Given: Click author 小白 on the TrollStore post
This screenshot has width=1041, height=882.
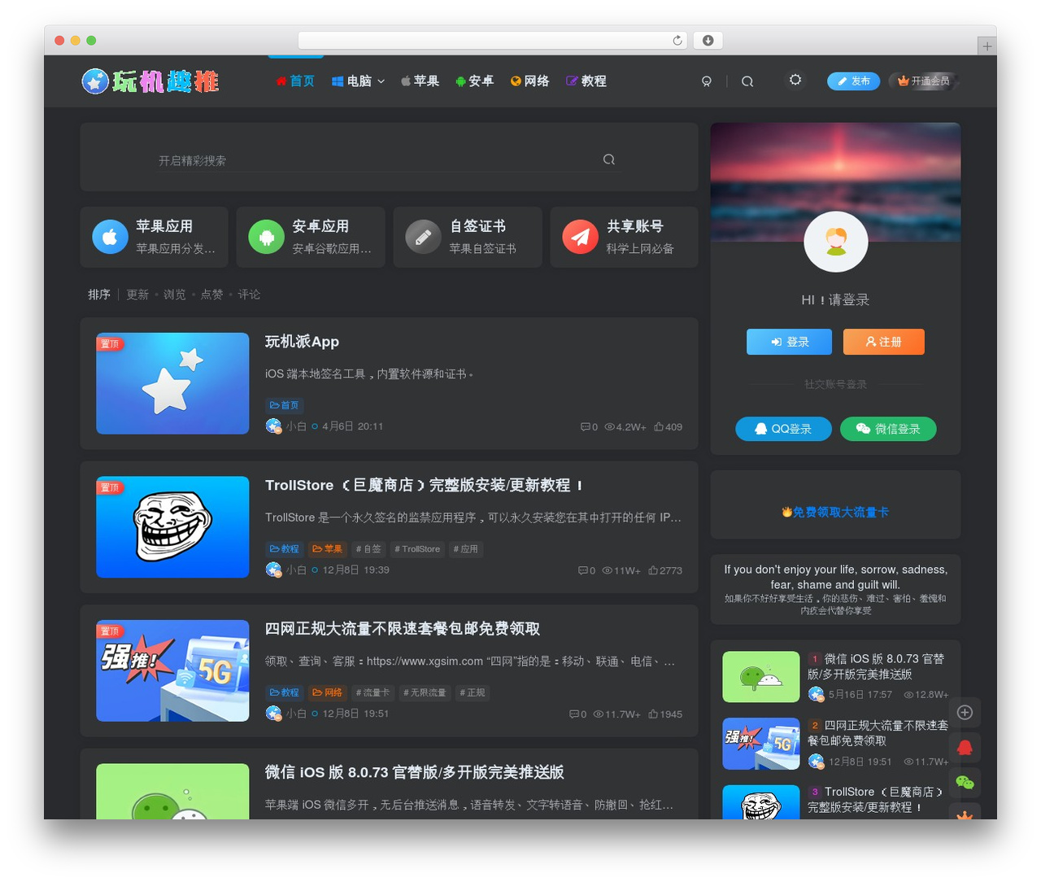Looking at the screenshot, I should [296, 570].
